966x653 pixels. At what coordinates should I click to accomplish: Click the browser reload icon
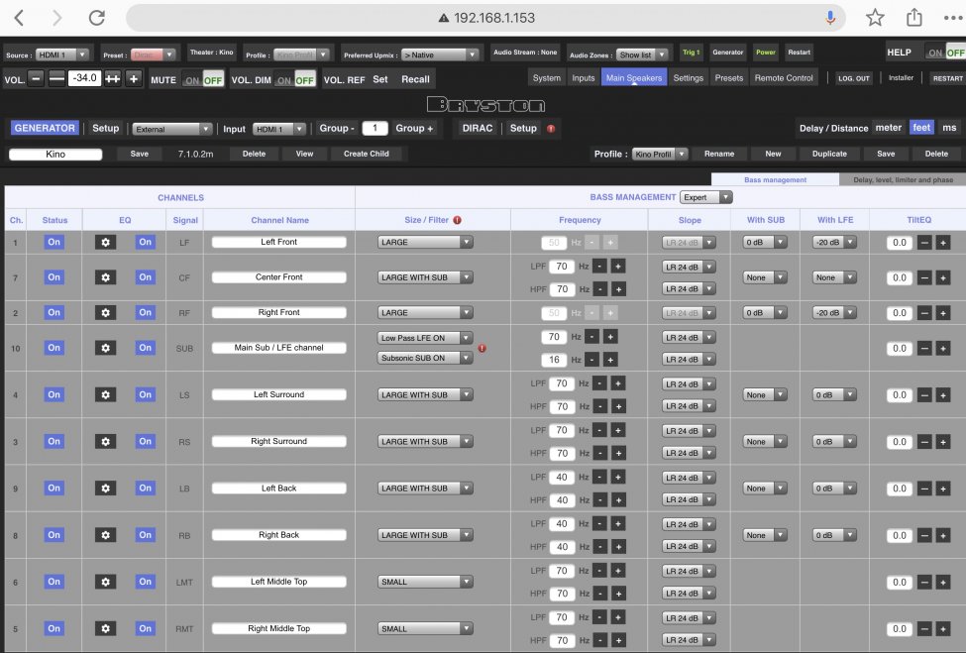96,18
